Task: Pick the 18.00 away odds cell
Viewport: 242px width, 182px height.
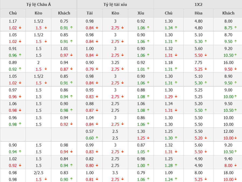Action: [228, 173]
